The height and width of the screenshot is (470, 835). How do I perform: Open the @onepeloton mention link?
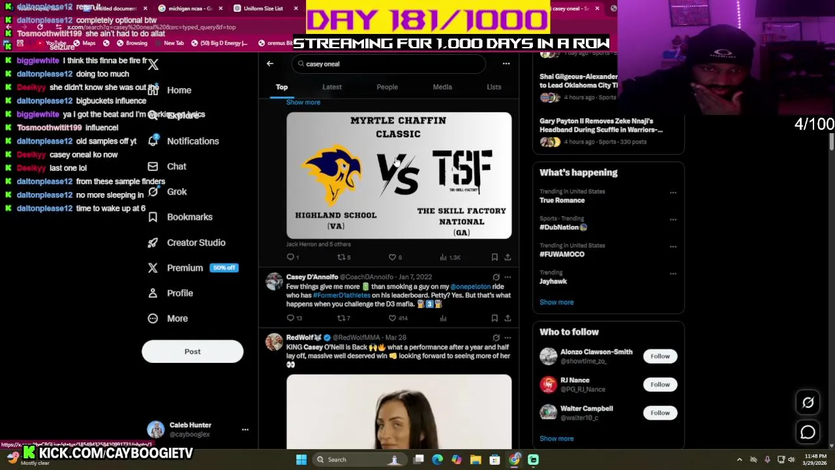[470, 287]
